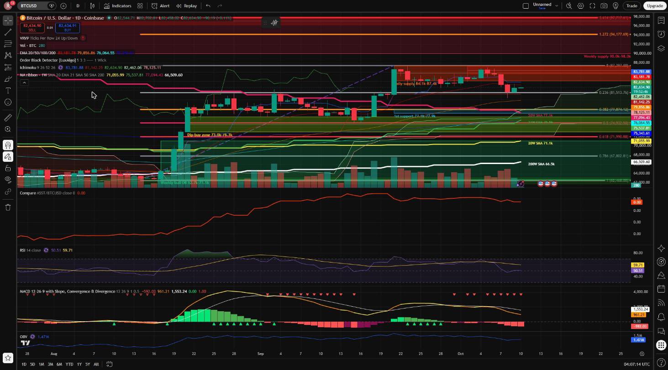Start bar Replay mode
The height and width of the screenshot is (370, 668).
click(186, 6)
